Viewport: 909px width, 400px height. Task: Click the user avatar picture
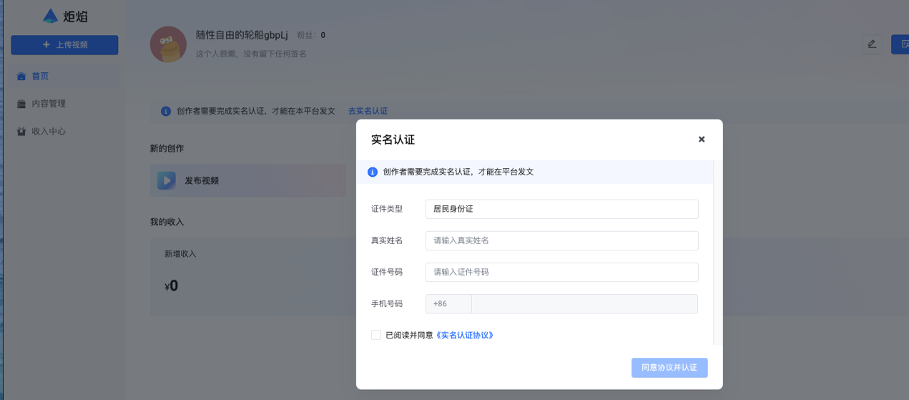(x=168, y=44)
